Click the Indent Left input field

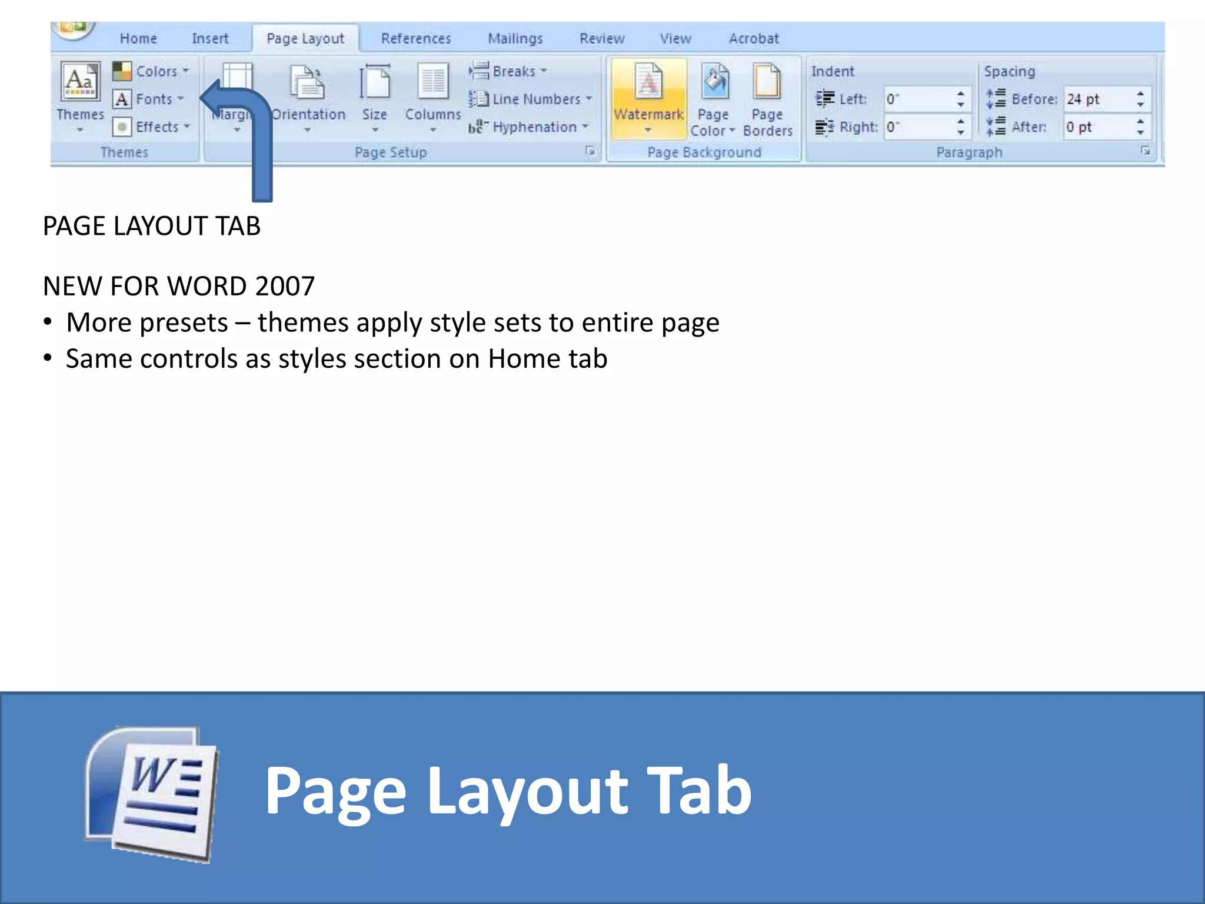coord(918,99)
